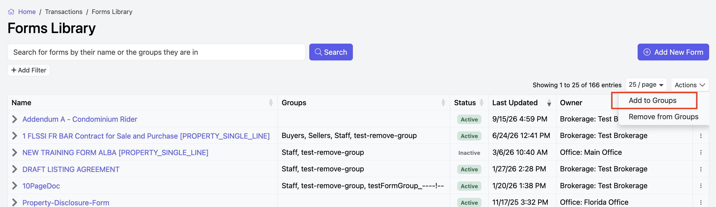Screen dimensions: 716x207
Task: Click the Search button
Action: pyautogui.click(x=331, y=52)
